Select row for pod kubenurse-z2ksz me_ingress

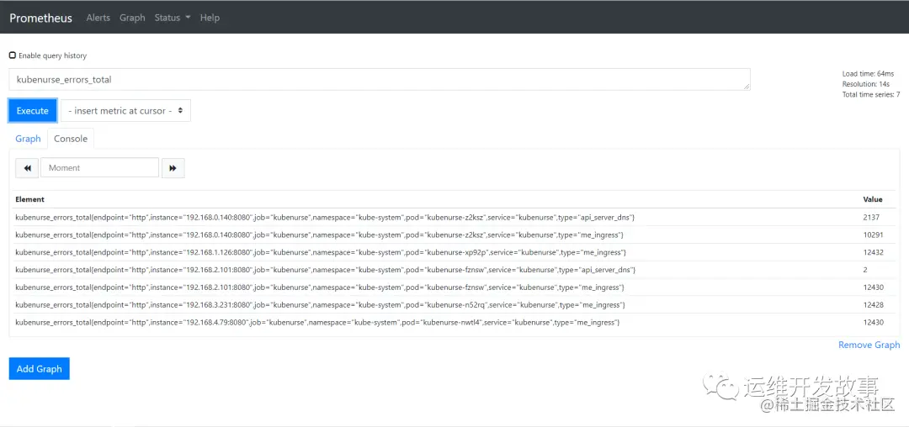(x=454, y=235)
